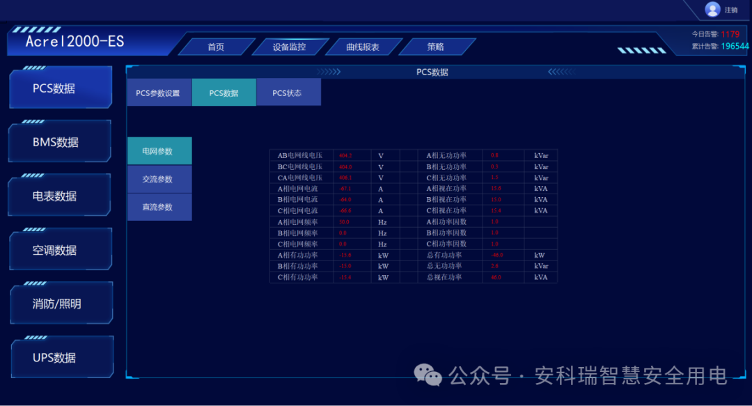Click the 今日告警 label
This screenshot has width=752, height=406.
(x=705, y=34)
